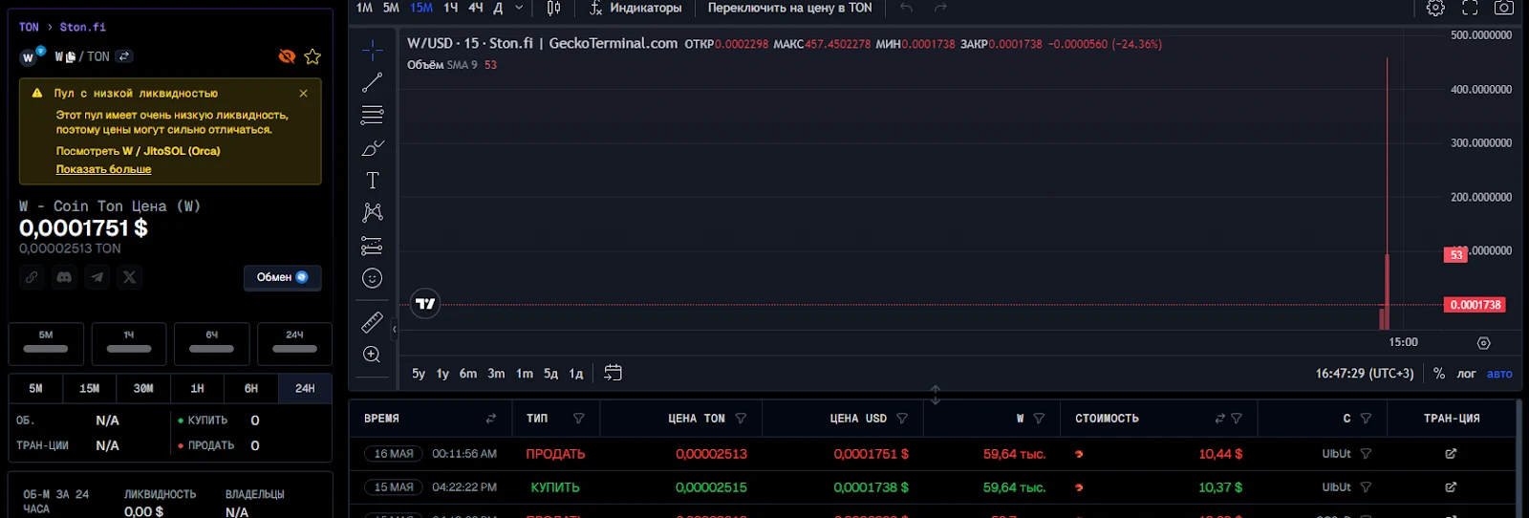
Task: Open СТОИМОСТЬ column filter
Action: 1237,419
